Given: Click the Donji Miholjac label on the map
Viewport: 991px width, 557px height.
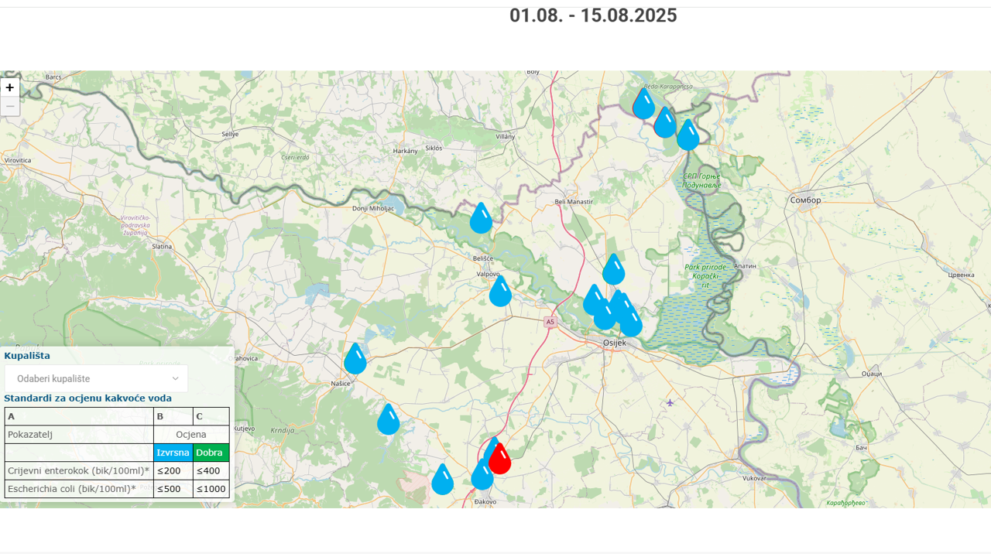Looking at the screenshot, I should (373, 209).
